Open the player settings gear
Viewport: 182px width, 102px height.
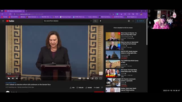pos(88,78)
